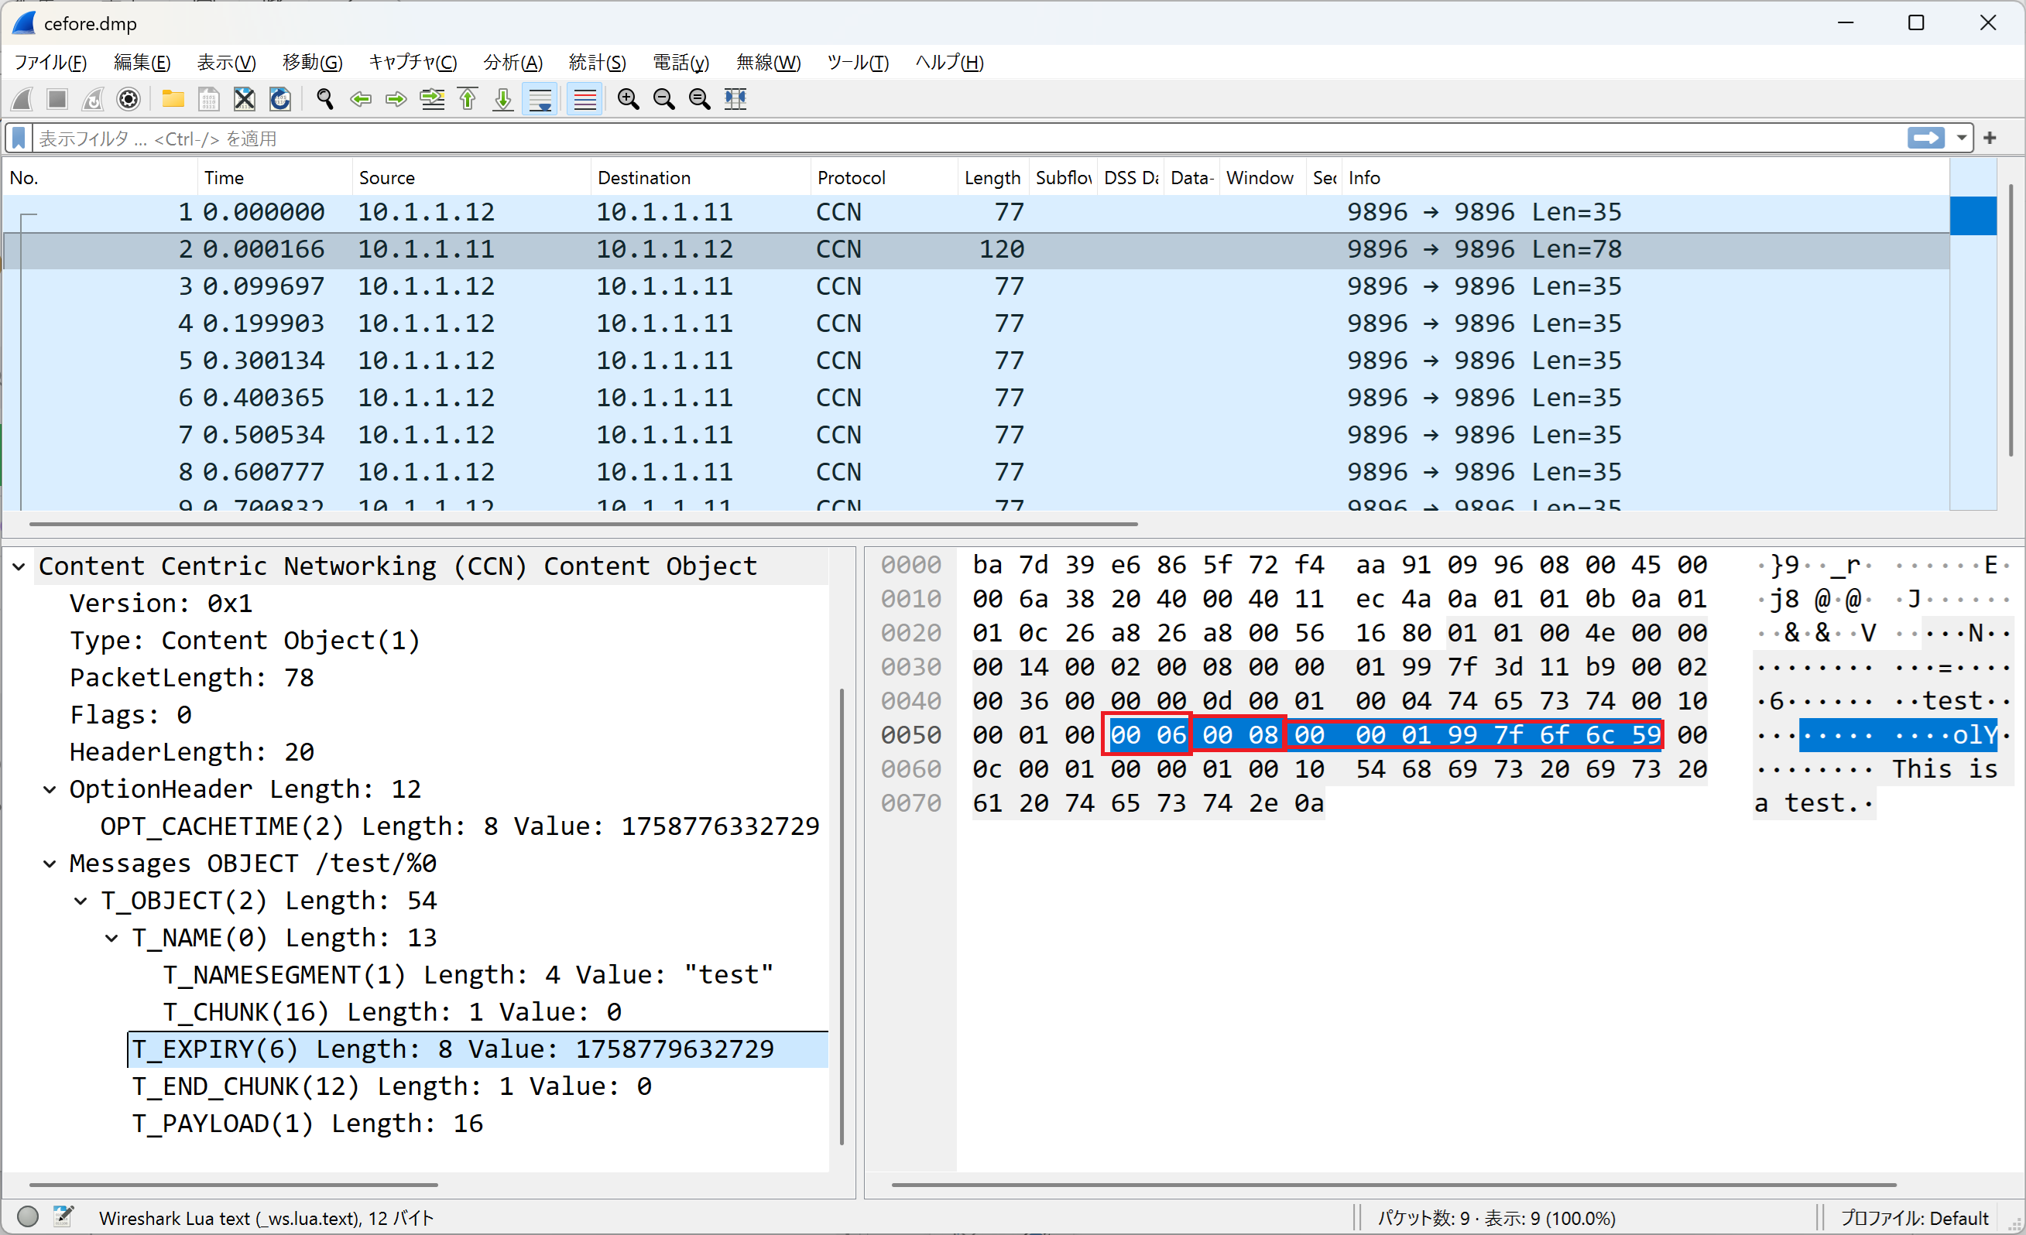2026x1235 pixels.
Task: Click the packet list vertical scrollbar
Action: pyautogui.click(x=2011, y=320)
